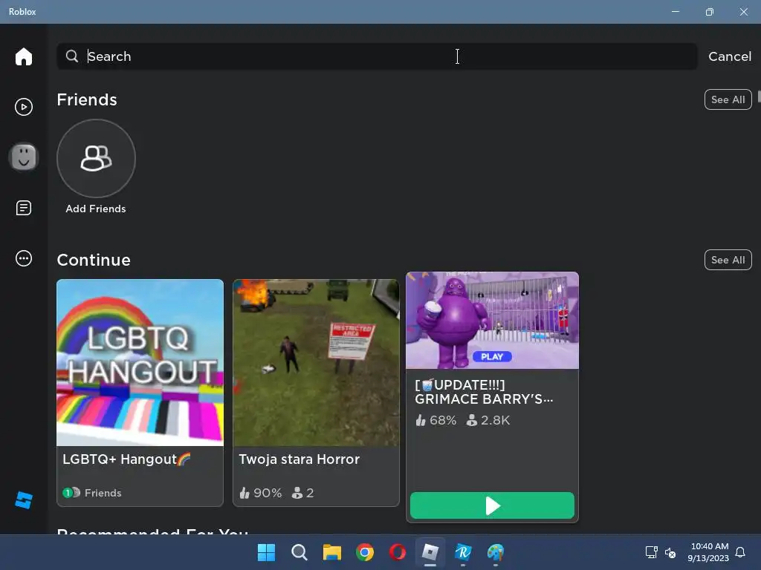See All friends
761x570 pixels.
[x=728, y=99]
